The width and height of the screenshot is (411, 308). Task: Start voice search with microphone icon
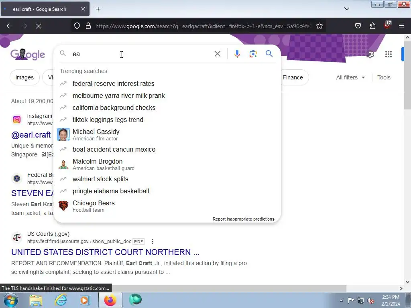tap(237, 54)
